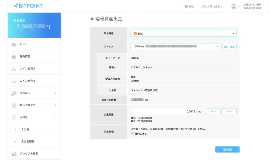
Task: Select the プレゼント受取 menu item
Action: [34, 154]
